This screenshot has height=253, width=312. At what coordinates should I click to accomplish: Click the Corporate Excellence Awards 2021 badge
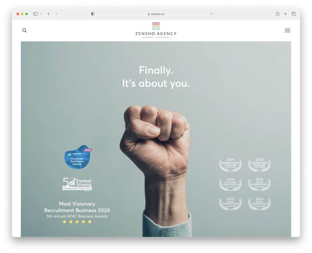tap(78, 157)
